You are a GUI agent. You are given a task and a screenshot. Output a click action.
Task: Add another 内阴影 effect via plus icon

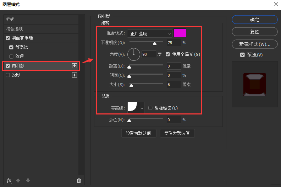point(75,66)
